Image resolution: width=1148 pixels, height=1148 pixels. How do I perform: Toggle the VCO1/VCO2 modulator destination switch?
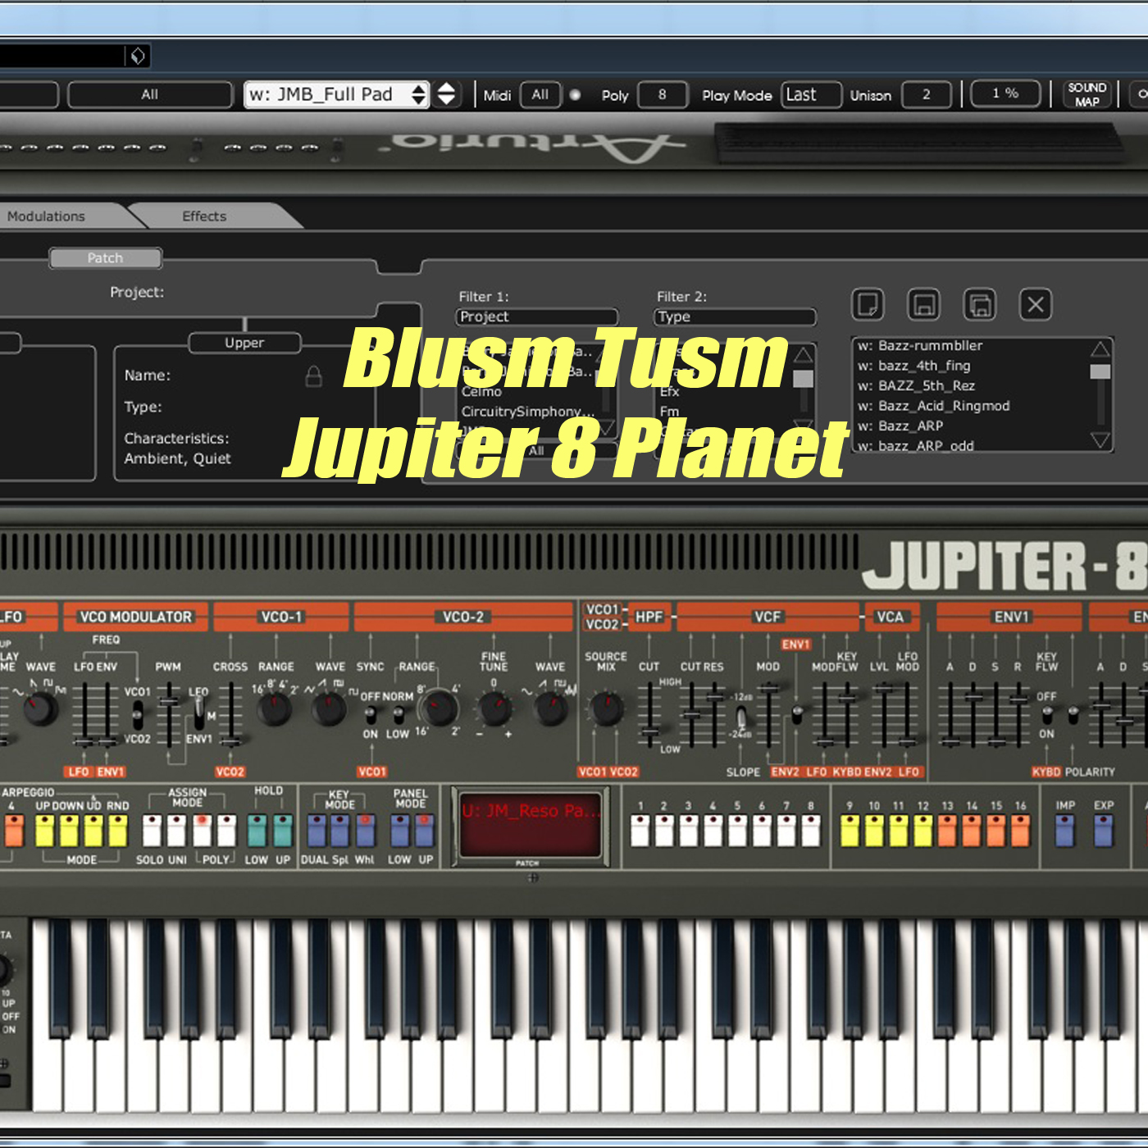[x=138, y=715]
